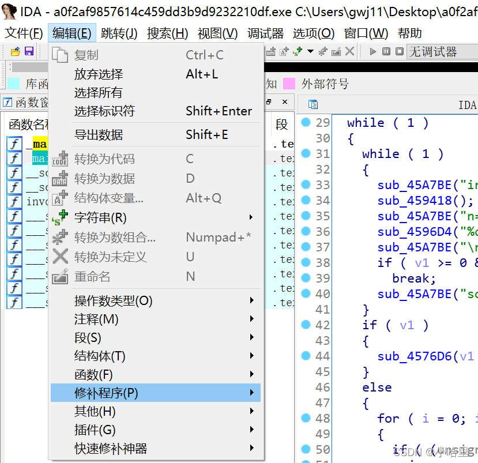Click the pink 外部符号 color swatch
The width and height of the screenshot is (478, 463).
point(289,84)
